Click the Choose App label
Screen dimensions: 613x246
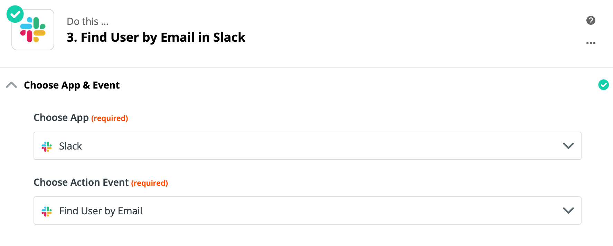[61, 118]
